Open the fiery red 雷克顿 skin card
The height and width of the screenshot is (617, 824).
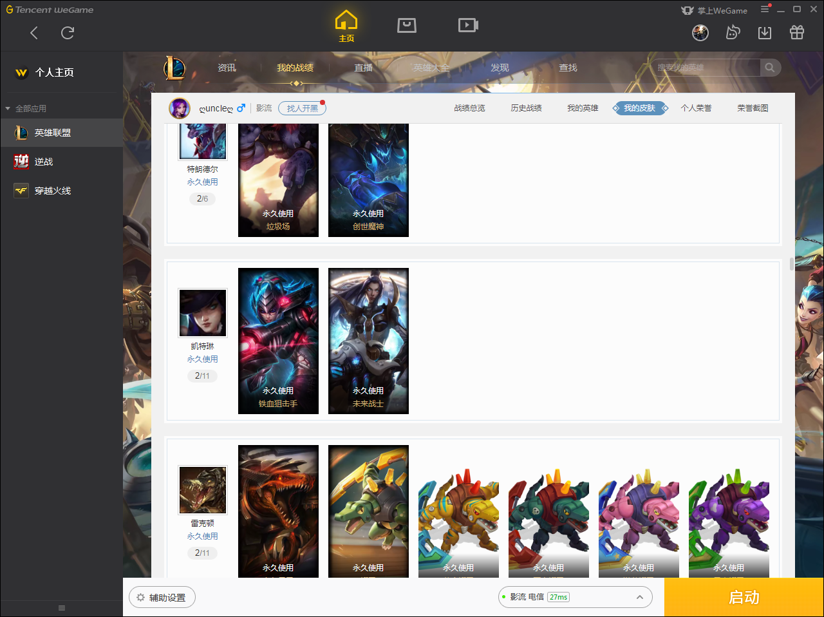coord(278,511)
